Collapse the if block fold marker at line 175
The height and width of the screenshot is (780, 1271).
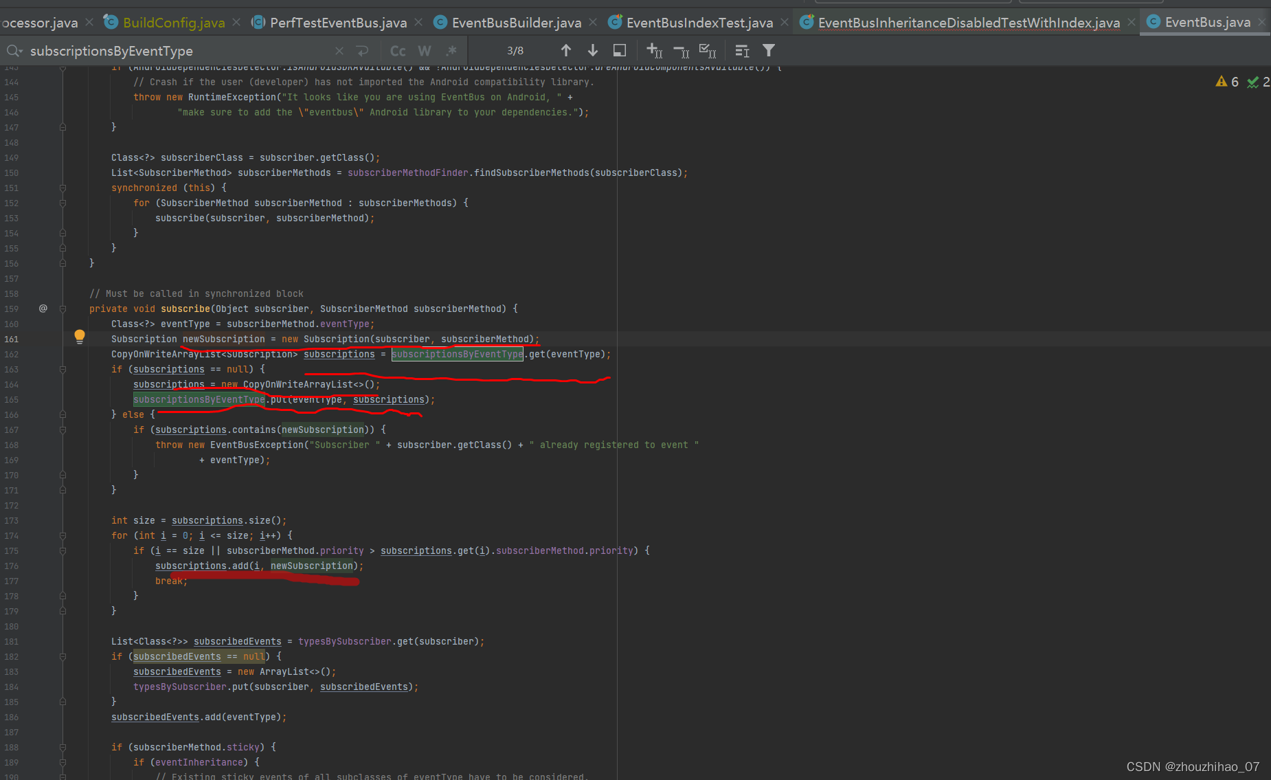coord(63,550)
